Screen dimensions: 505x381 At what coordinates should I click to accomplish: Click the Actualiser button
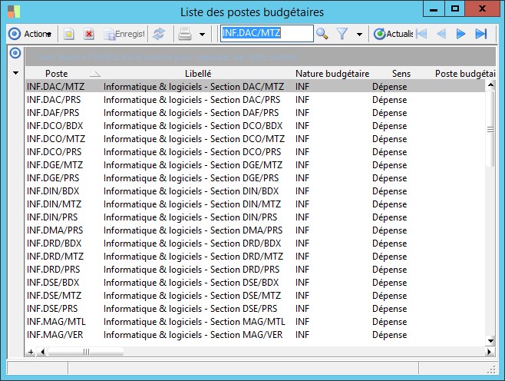click(393, 34)
